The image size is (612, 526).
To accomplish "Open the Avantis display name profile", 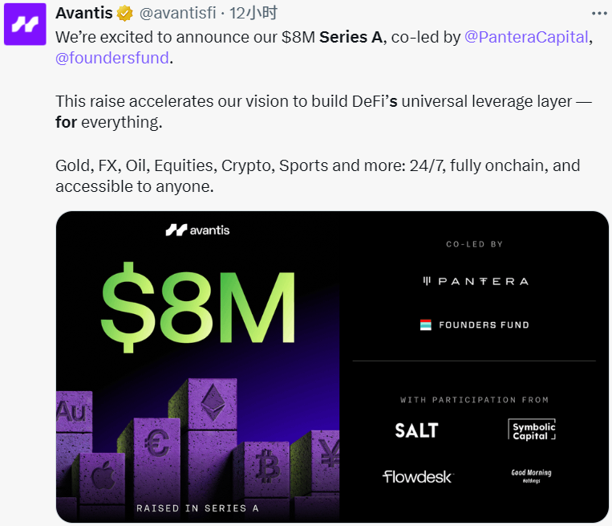I will [x=84, y=14].
